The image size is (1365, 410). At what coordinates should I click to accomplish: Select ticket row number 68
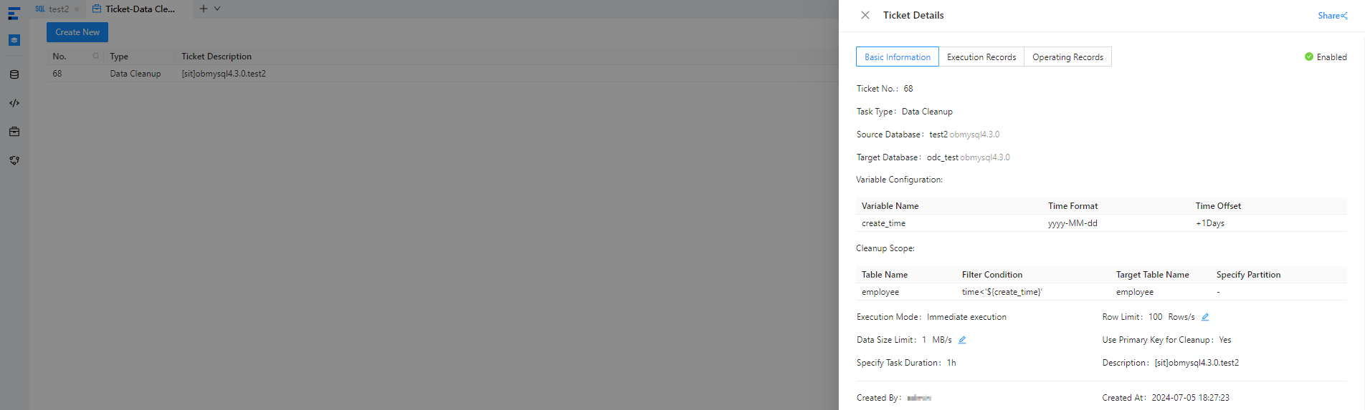pyautogui.click(x=57, y=74)
